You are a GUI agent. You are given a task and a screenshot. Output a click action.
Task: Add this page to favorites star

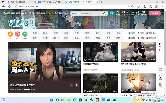133,7
